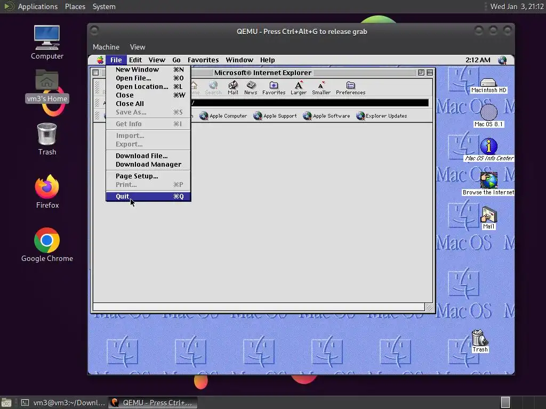Click the Mail toolbar icon in Internet Explorer
Viewport: 546px width, 409px height.
click(233, 88)
